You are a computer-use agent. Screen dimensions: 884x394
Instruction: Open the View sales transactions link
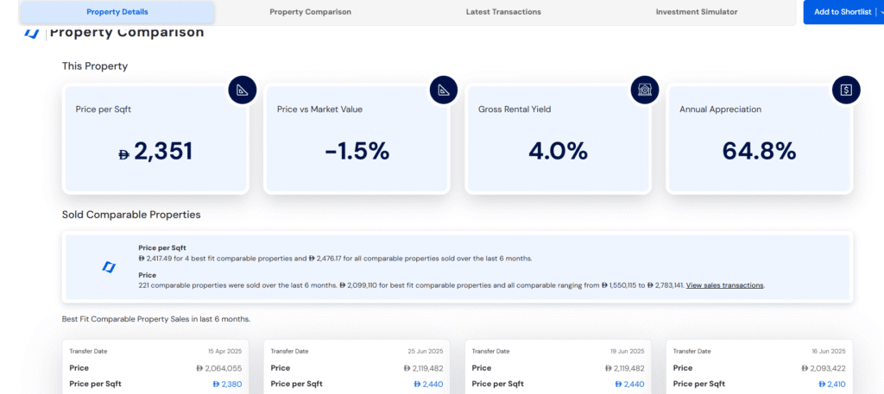coord(724,285)
